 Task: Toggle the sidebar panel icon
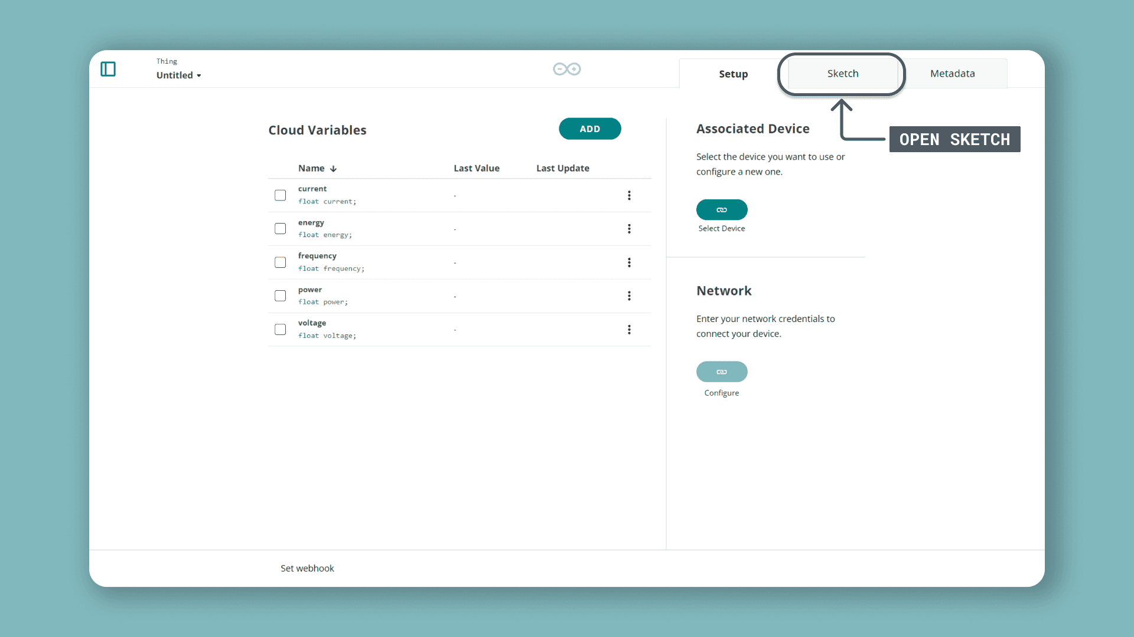(108, 69)
